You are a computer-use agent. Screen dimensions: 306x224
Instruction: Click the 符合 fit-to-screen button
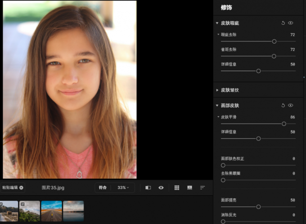(x=103, y=188)
